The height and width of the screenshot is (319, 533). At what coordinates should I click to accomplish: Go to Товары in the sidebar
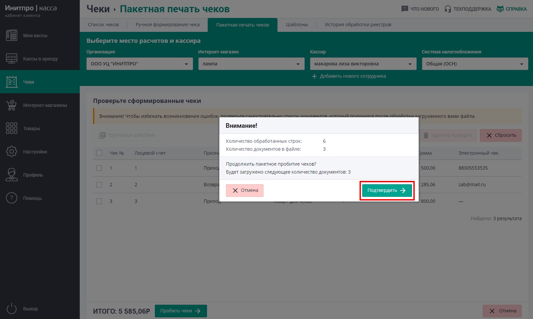(x=40, y=128)
